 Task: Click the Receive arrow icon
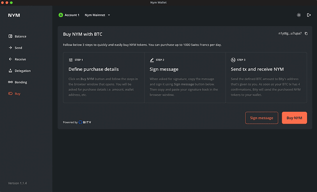10,59
